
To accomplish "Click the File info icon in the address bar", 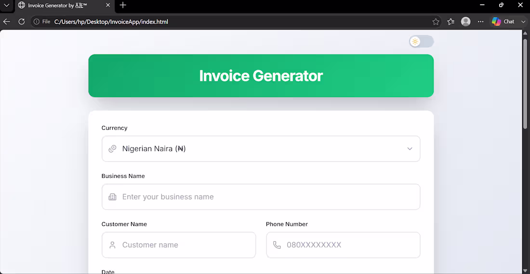I will (x=37, y=22).
